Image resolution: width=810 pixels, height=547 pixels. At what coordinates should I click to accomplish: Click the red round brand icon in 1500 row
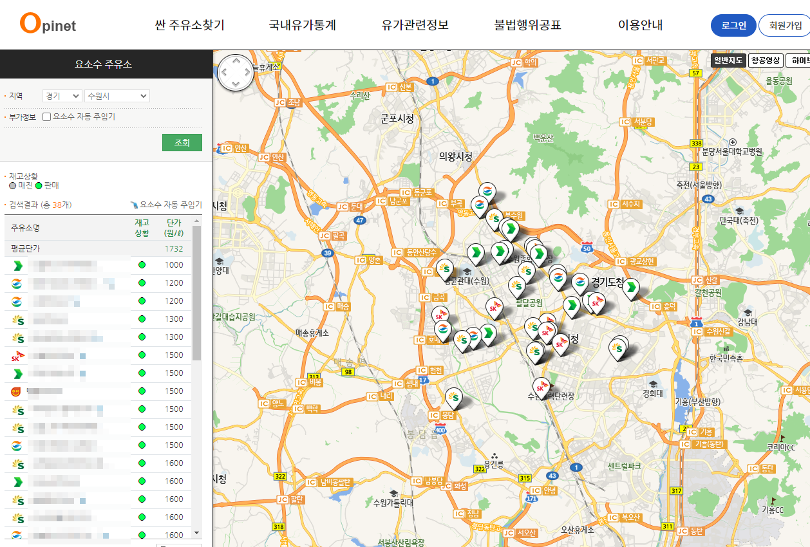point(17,391)
